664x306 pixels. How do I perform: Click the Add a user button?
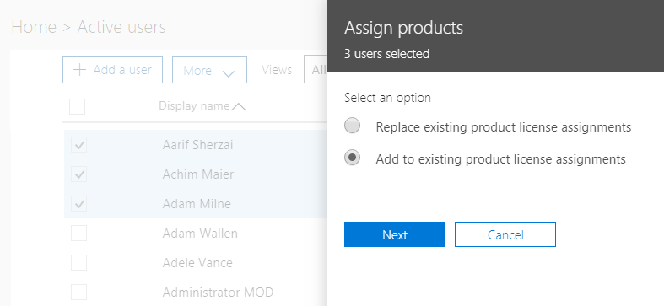tap(113, 70)
